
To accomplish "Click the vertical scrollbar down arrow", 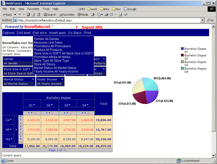I will click(213, 155).
